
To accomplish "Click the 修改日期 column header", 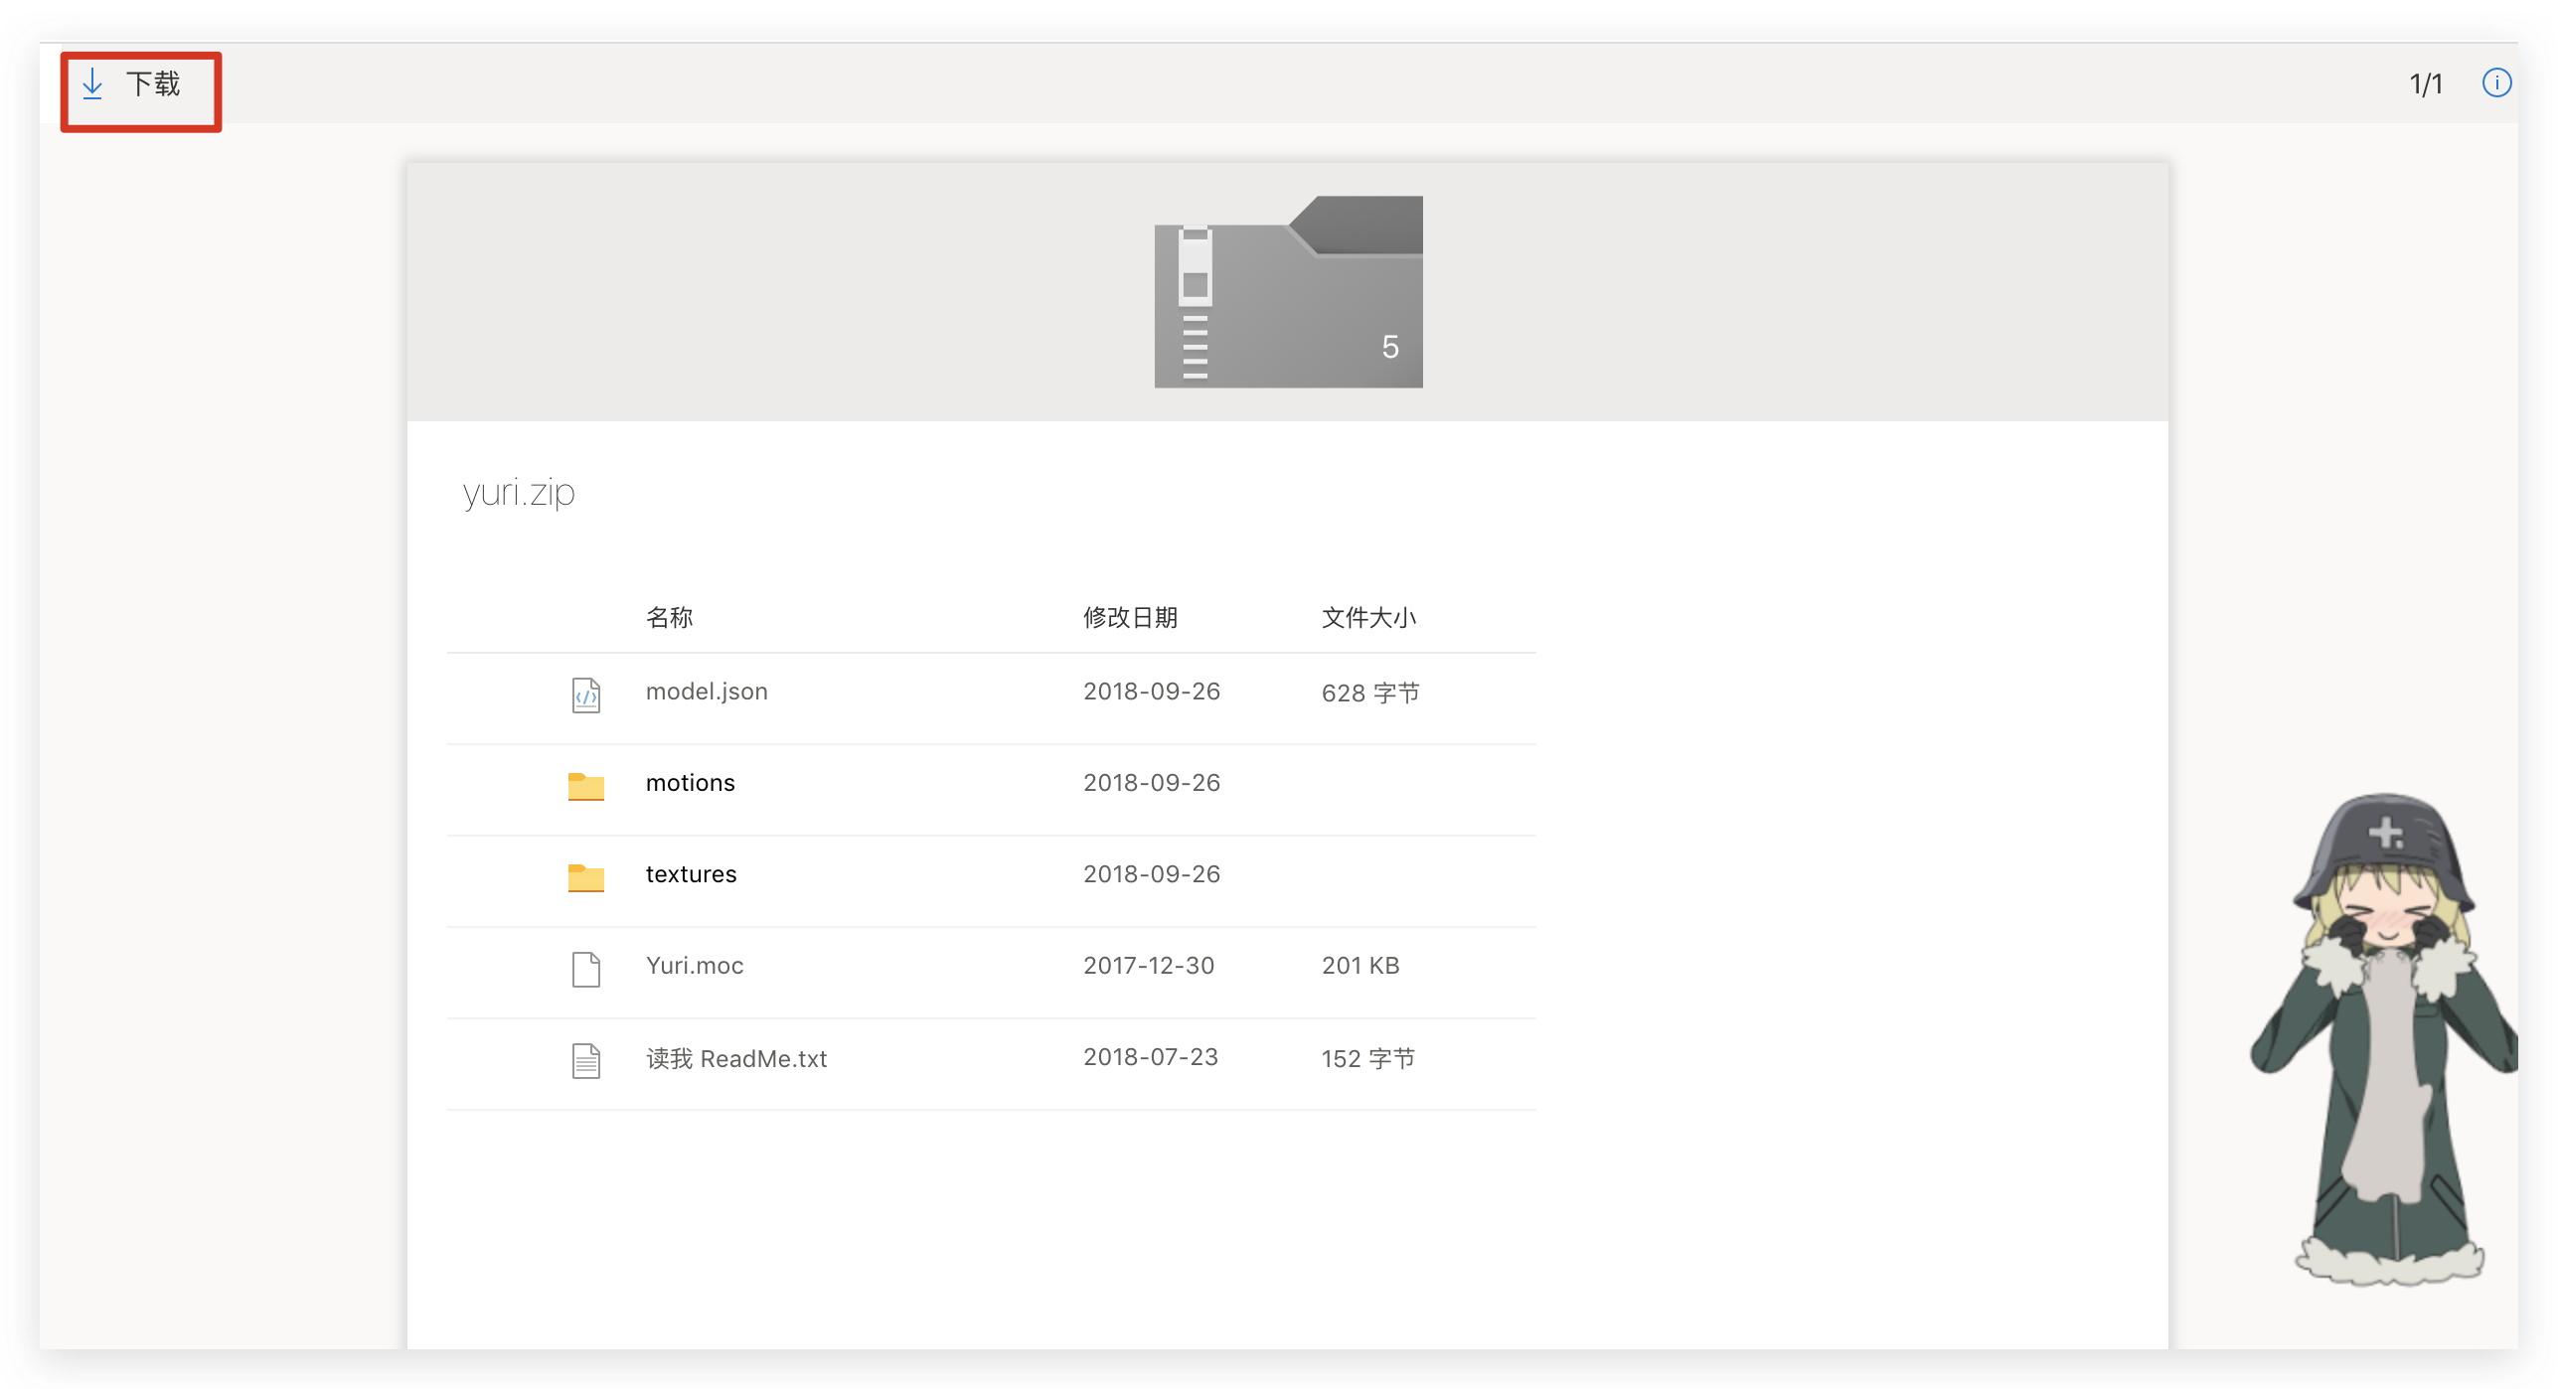I will (1130, 618).
